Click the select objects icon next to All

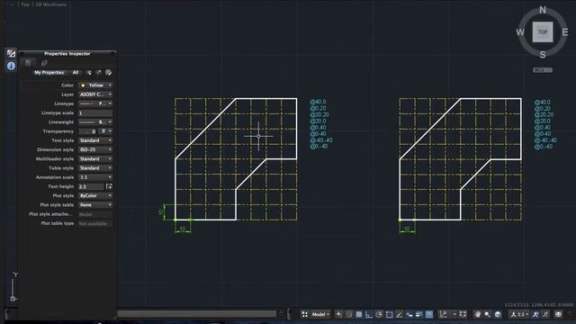(89, 73)
